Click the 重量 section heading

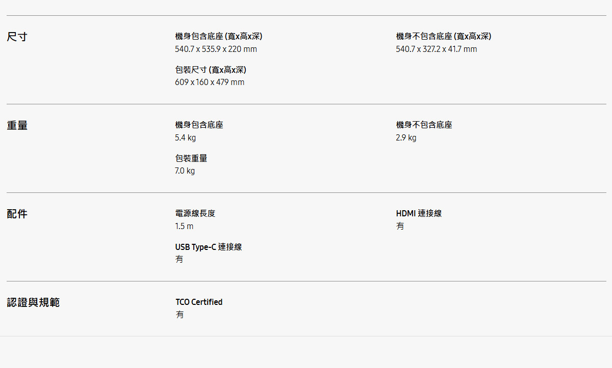pos(17,125)
